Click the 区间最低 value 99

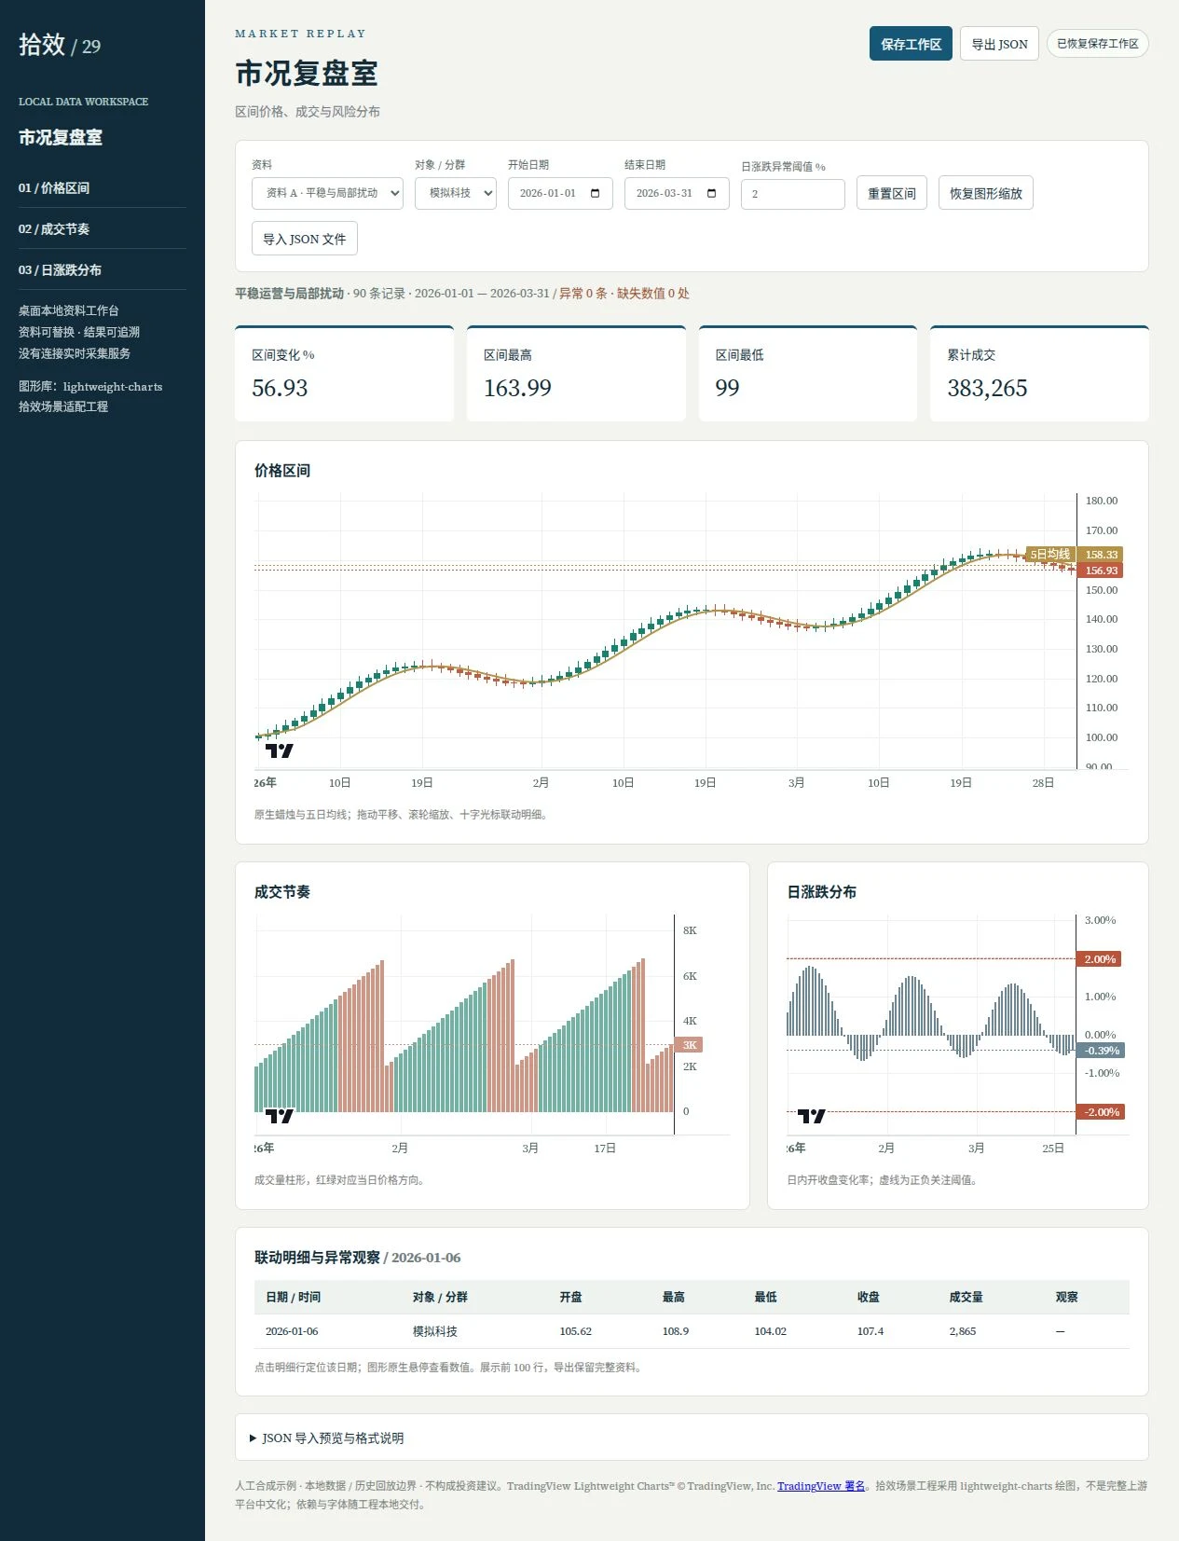point(727,388)
